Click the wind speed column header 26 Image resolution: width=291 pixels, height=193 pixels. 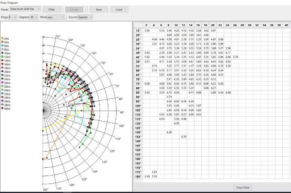[x=235, y=25]
